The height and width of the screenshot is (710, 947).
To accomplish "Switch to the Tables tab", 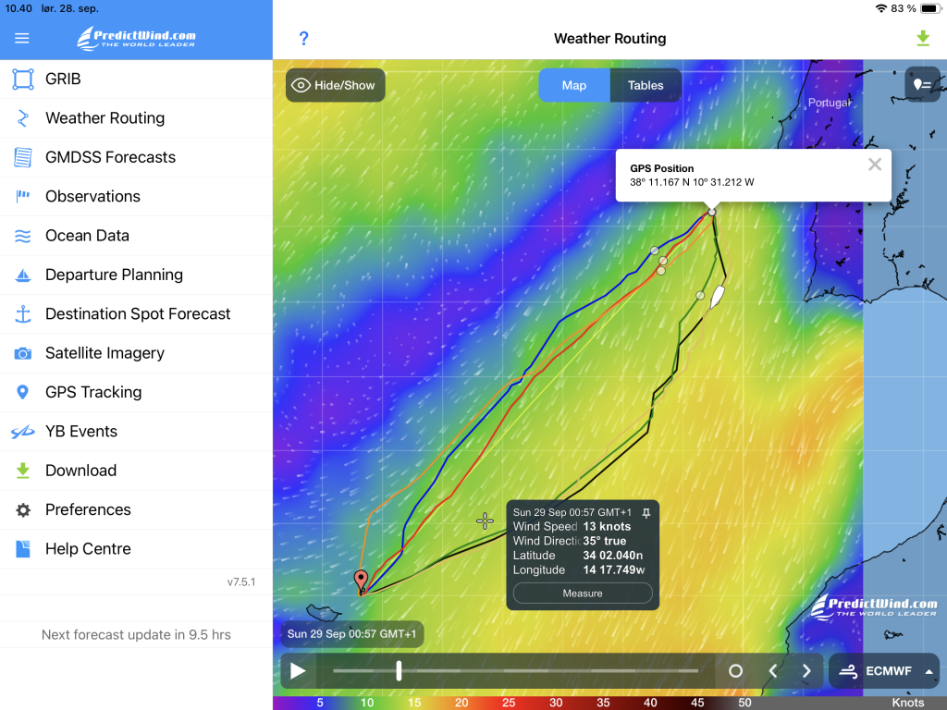I will click(646, 85).
